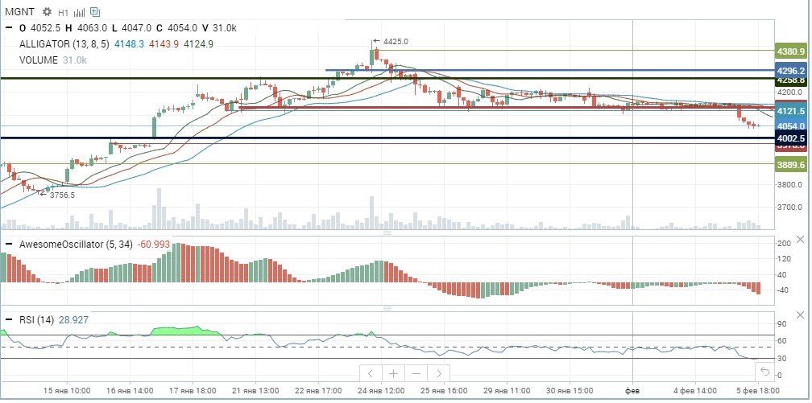Open the chart type bars icon
This screenshot has width=812, height=403.
(x=79, y=12)
